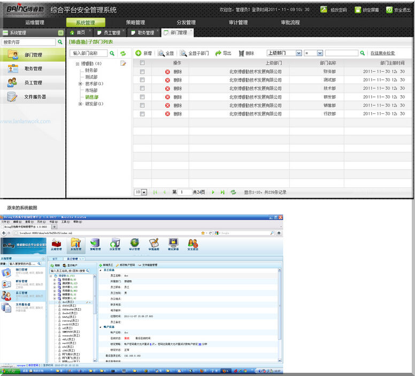Open the 策略管理 top menu

point(135,22)
